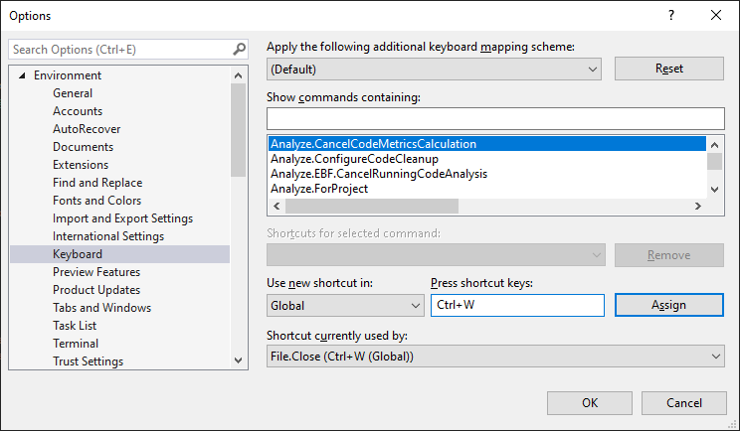The height and width of the screenshot is (431, 740).
Task: Click the search magnifier icon
Action: coord(240,49)
